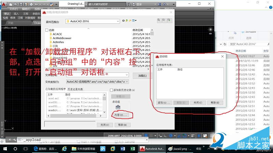273x153 pixels.
Task: Check 添加到历史记录(A) checkbox
Action: (x=112, y=90)
